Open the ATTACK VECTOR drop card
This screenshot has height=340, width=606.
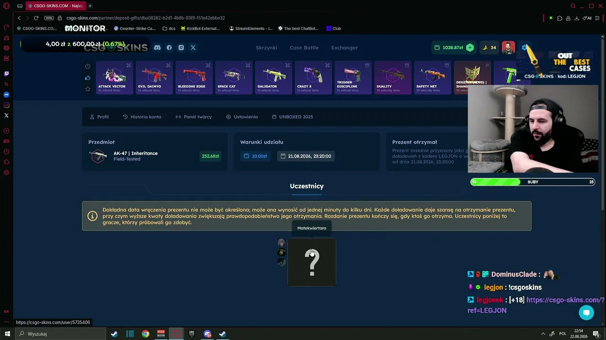[115, 77]
